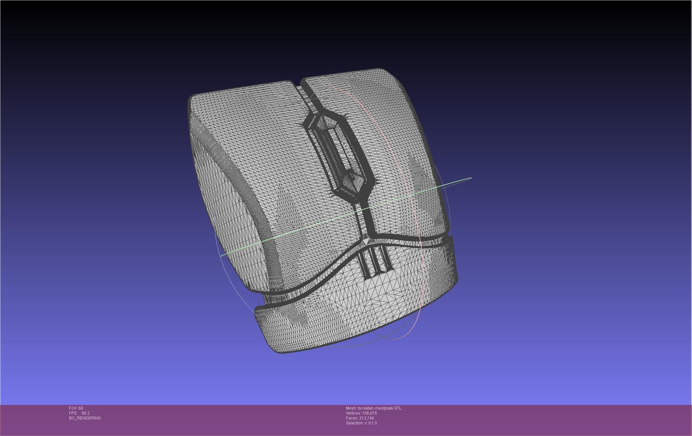The width and height of the screenshot is (692, 436).
Task: Click the 'FOV: 60' readout
Action: [76, 408]
